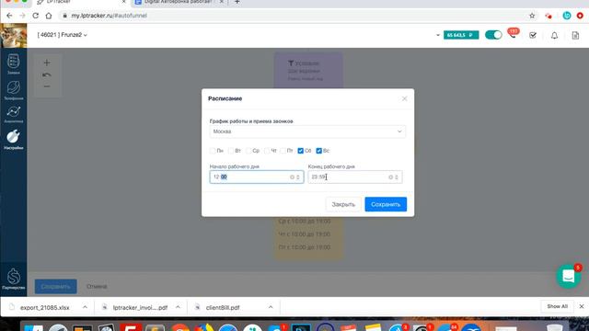Open the Москва timezone dropdown
This screenshot has width=589, height=331.
(x=307, y=131)
